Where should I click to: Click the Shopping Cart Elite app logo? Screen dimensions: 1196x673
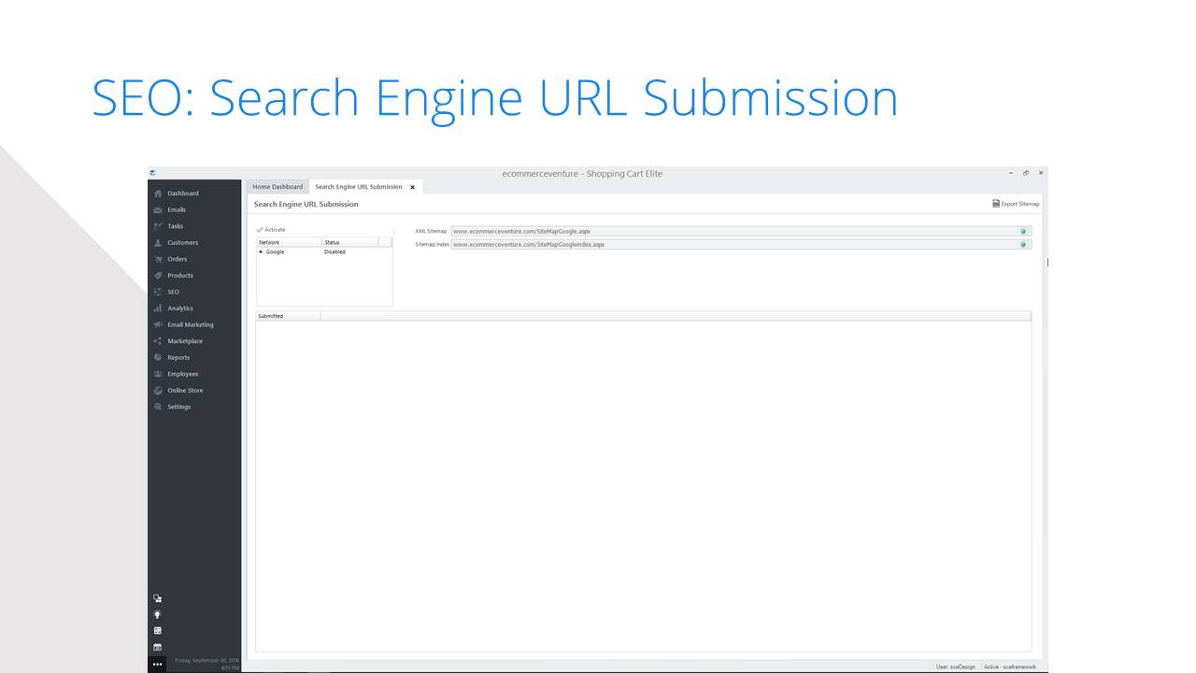(152, 173)
